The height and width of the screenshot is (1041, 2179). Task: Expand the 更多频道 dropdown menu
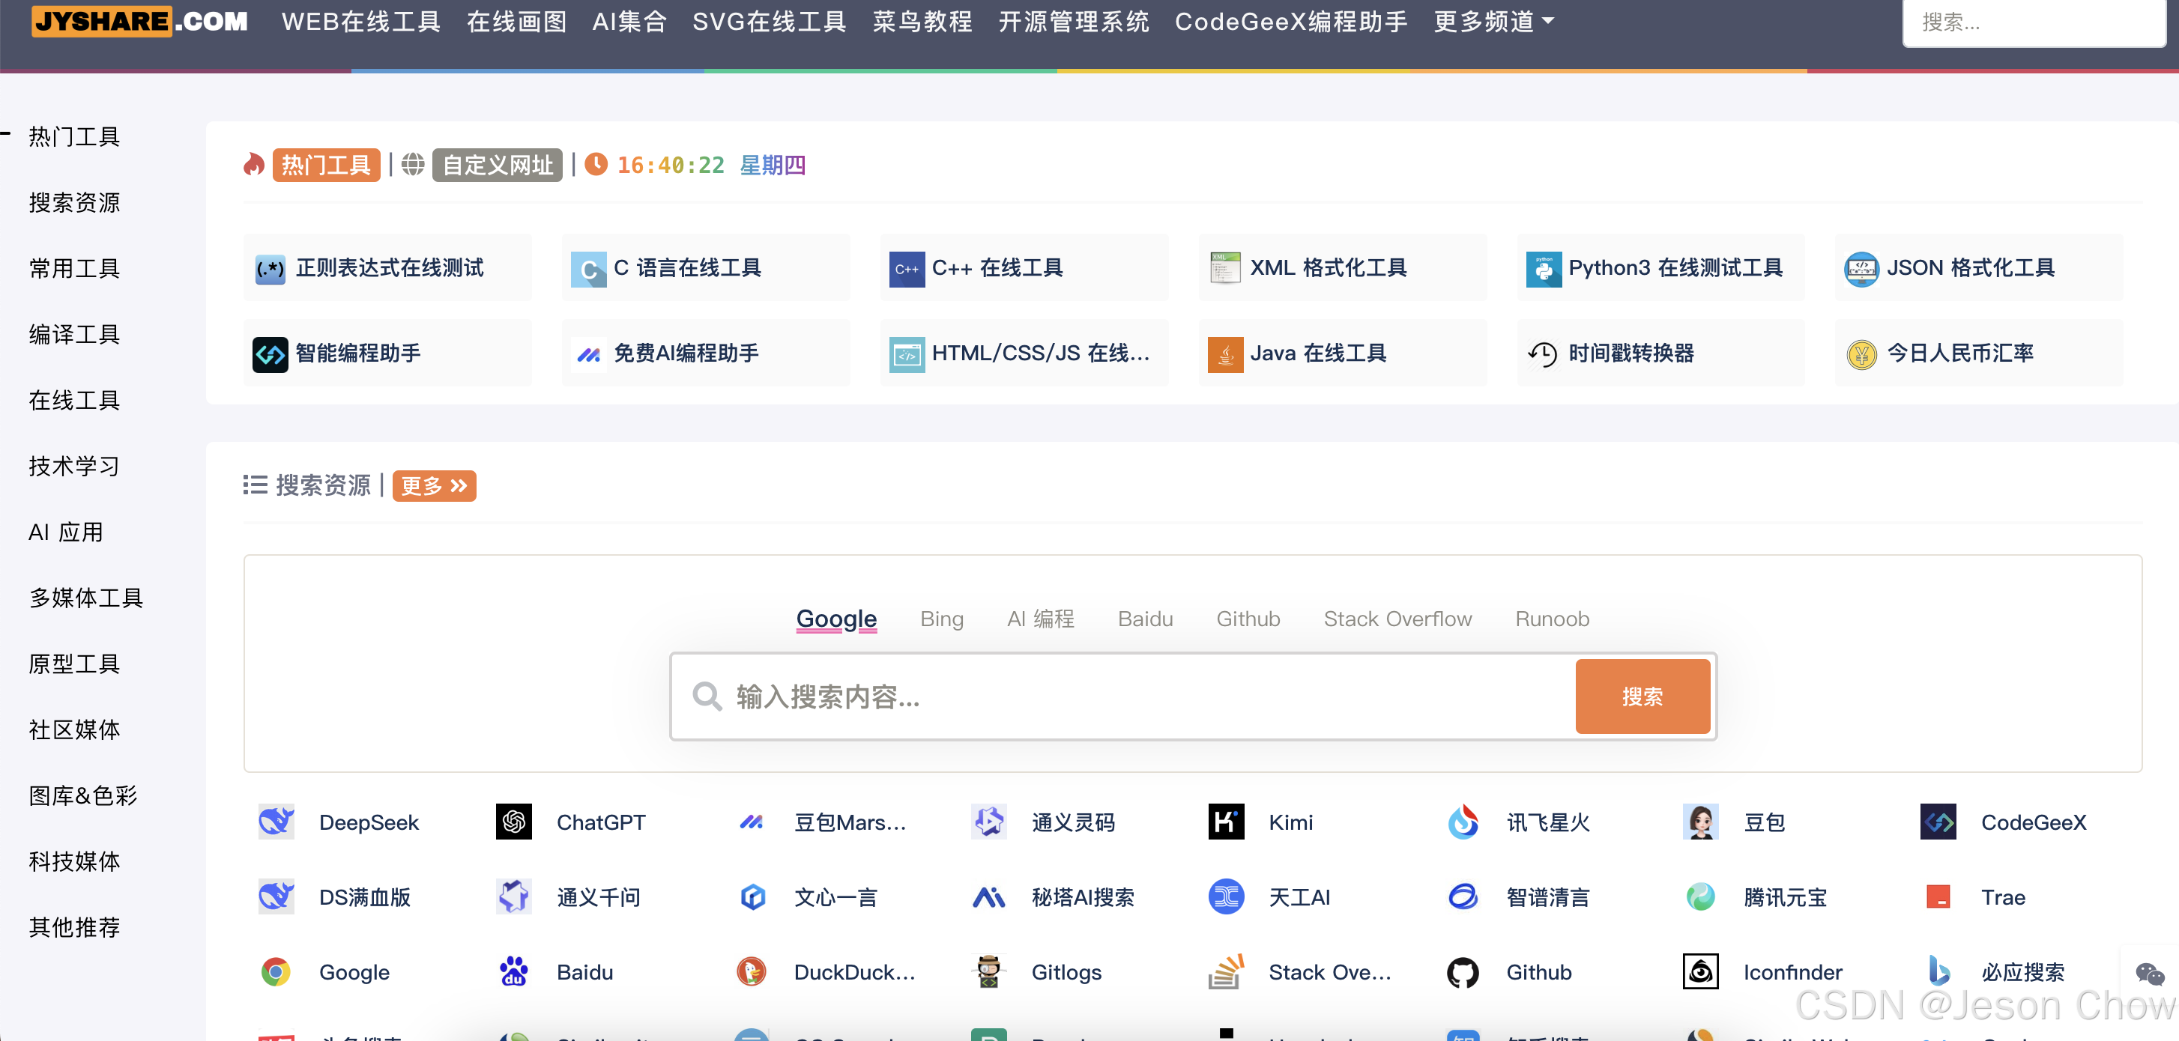click(x=1494, y=21)
